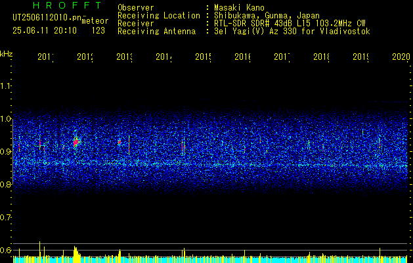This screenshot has height=263, width=413.
Task: Click the location Shibukawa, Gunma, Japan
Action: tap(267, 16)
